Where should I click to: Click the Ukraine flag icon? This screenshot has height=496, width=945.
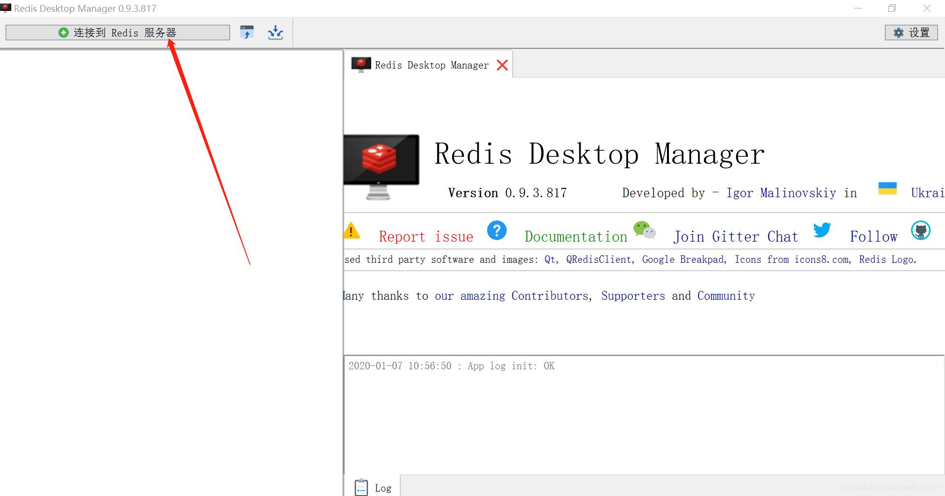pyautogui.click(x=887, y=188)
